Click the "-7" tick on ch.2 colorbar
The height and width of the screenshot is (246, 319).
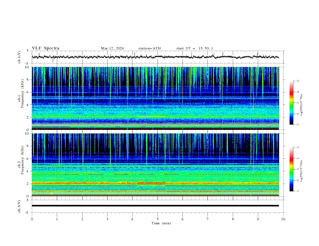(x=297, y=191)
